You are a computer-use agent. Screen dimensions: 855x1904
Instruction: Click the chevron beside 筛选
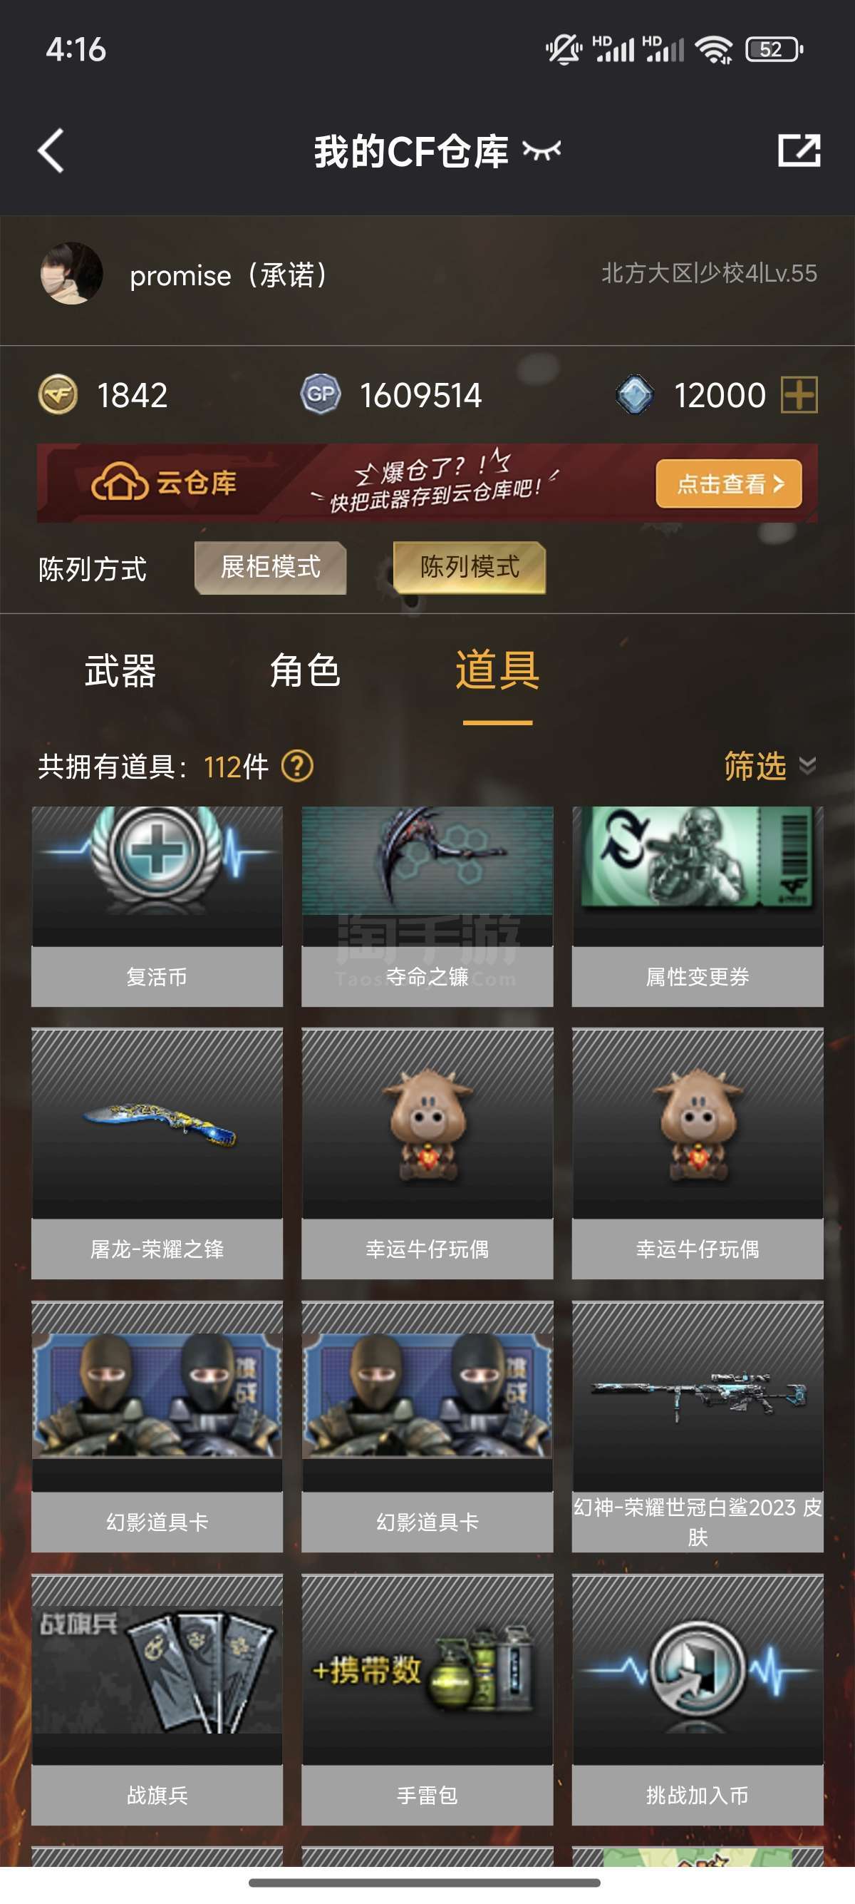coord(807,766)
